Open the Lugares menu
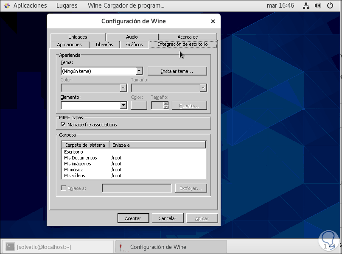Screen dimensions: 342x254 pyautogui.click(x=67, y=6)
